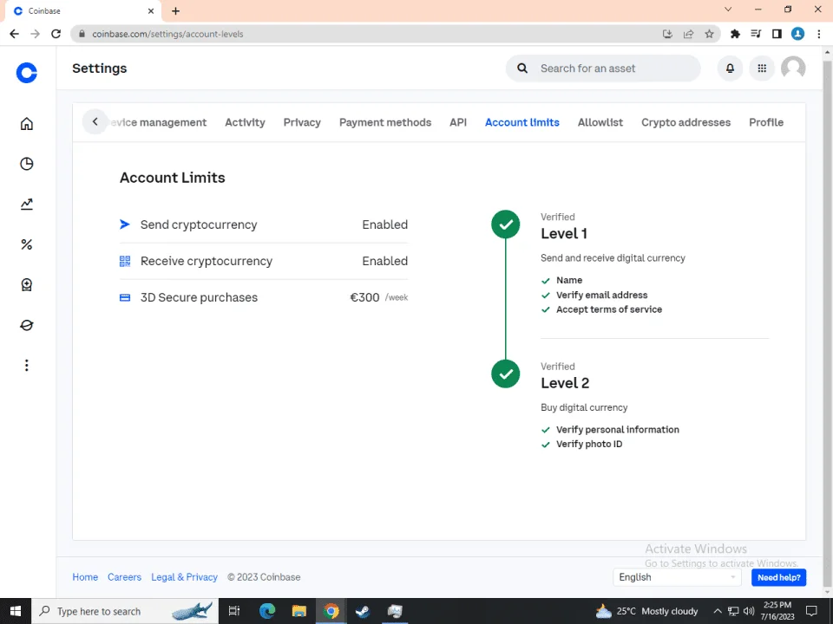
Task: Select the Account limits tab
Action: 522,122
